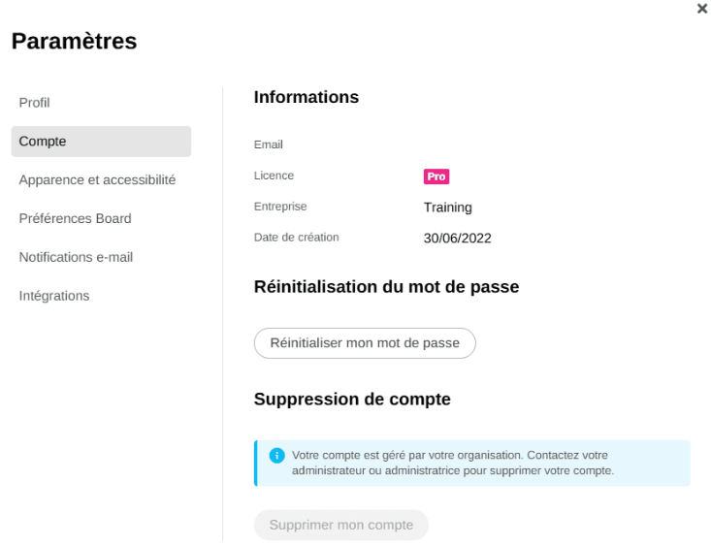
Task: Switch to Notifications e-mail section
Action: tap(76, 257)
